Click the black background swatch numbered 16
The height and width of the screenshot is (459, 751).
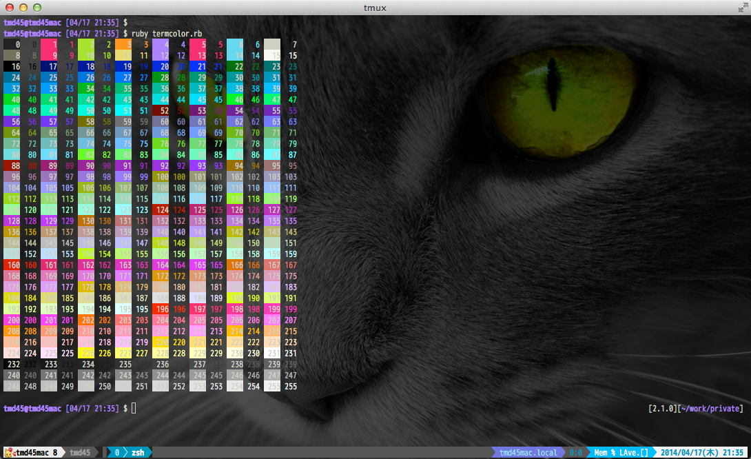12,67
